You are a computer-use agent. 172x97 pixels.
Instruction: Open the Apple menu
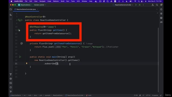11,1
